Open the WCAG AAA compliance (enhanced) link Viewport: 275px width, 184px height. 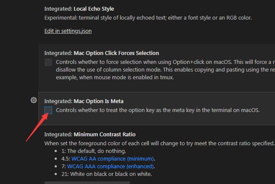[x=111, y=166]
